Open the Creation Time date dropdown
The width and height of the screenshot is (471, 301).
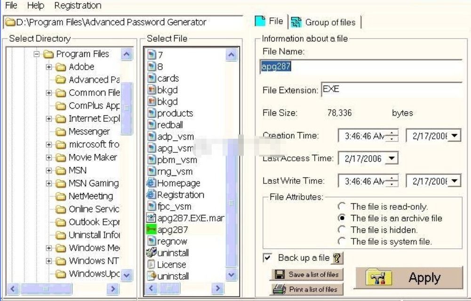(x=455, y=135)
